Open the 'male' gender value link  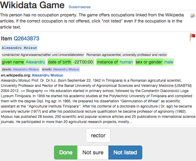click(168, 62)
